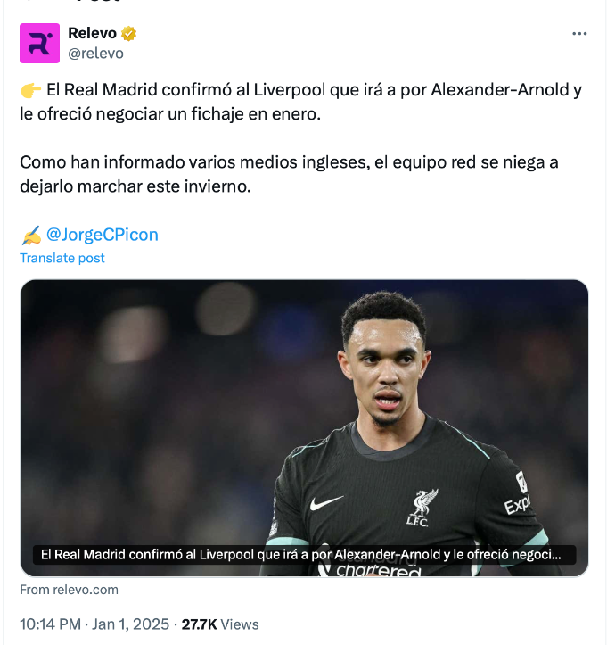
Task: Click the gold verified badge next to Relevo
Action: [x=129, y=34]
